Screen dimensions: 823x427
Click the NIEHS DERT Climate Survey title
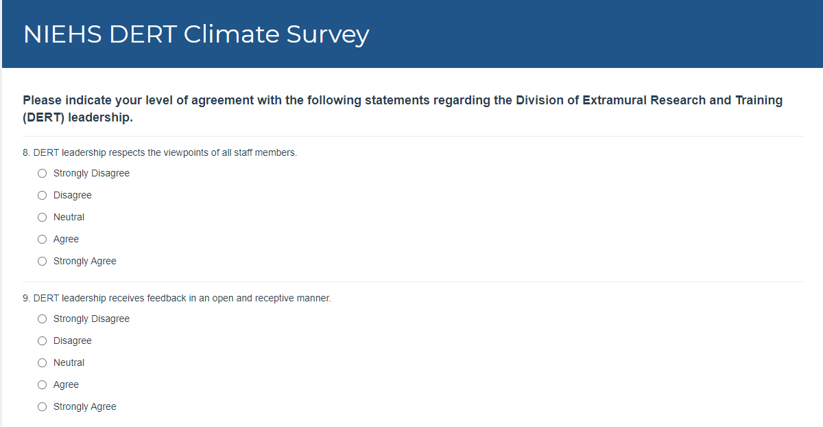(196, 34)
